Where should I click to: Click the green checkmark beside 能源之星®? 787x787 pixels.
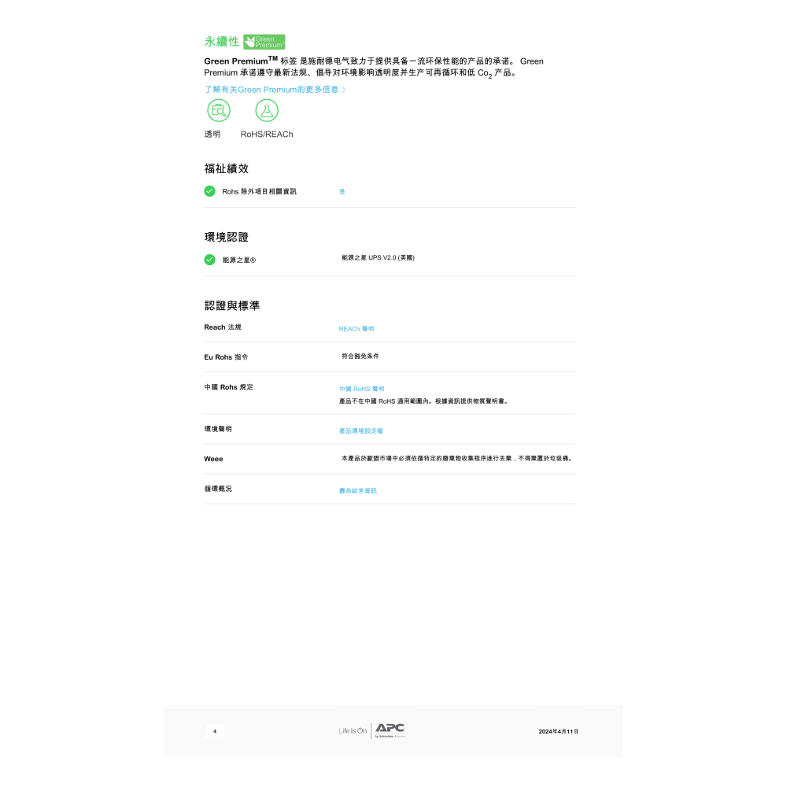coord(209,259)
